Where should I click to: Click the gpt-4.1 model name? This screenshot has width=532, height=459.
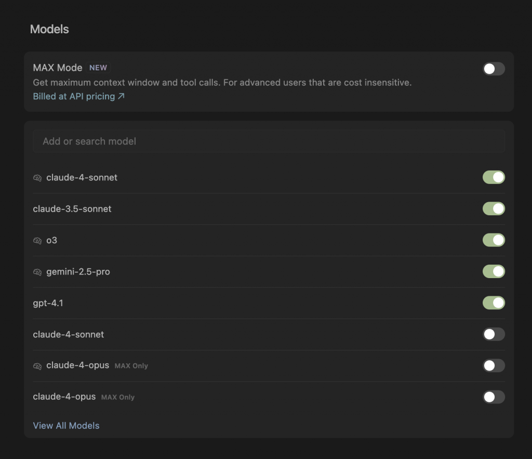pos(48,303)
